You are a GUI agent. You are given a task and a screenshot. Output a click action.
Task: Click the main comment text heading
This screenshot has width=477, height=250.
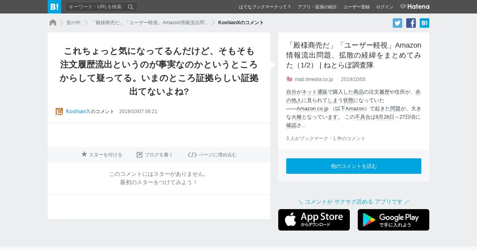pyautogui.click(x=159, y=71)
